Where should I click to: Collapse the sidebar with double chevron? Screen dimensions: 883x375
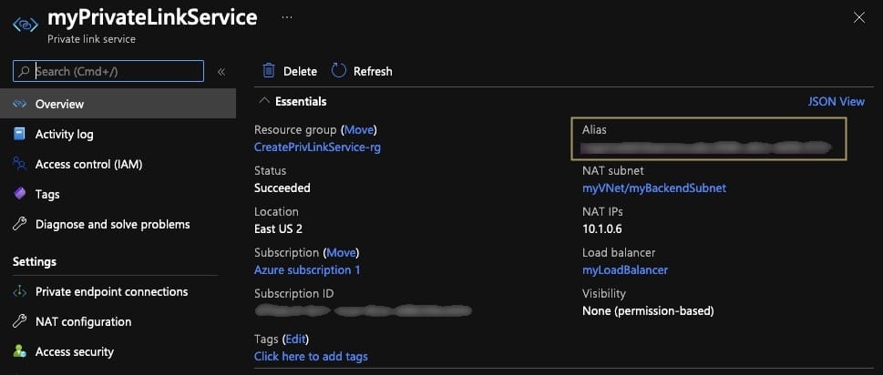[x=221, y=71]
